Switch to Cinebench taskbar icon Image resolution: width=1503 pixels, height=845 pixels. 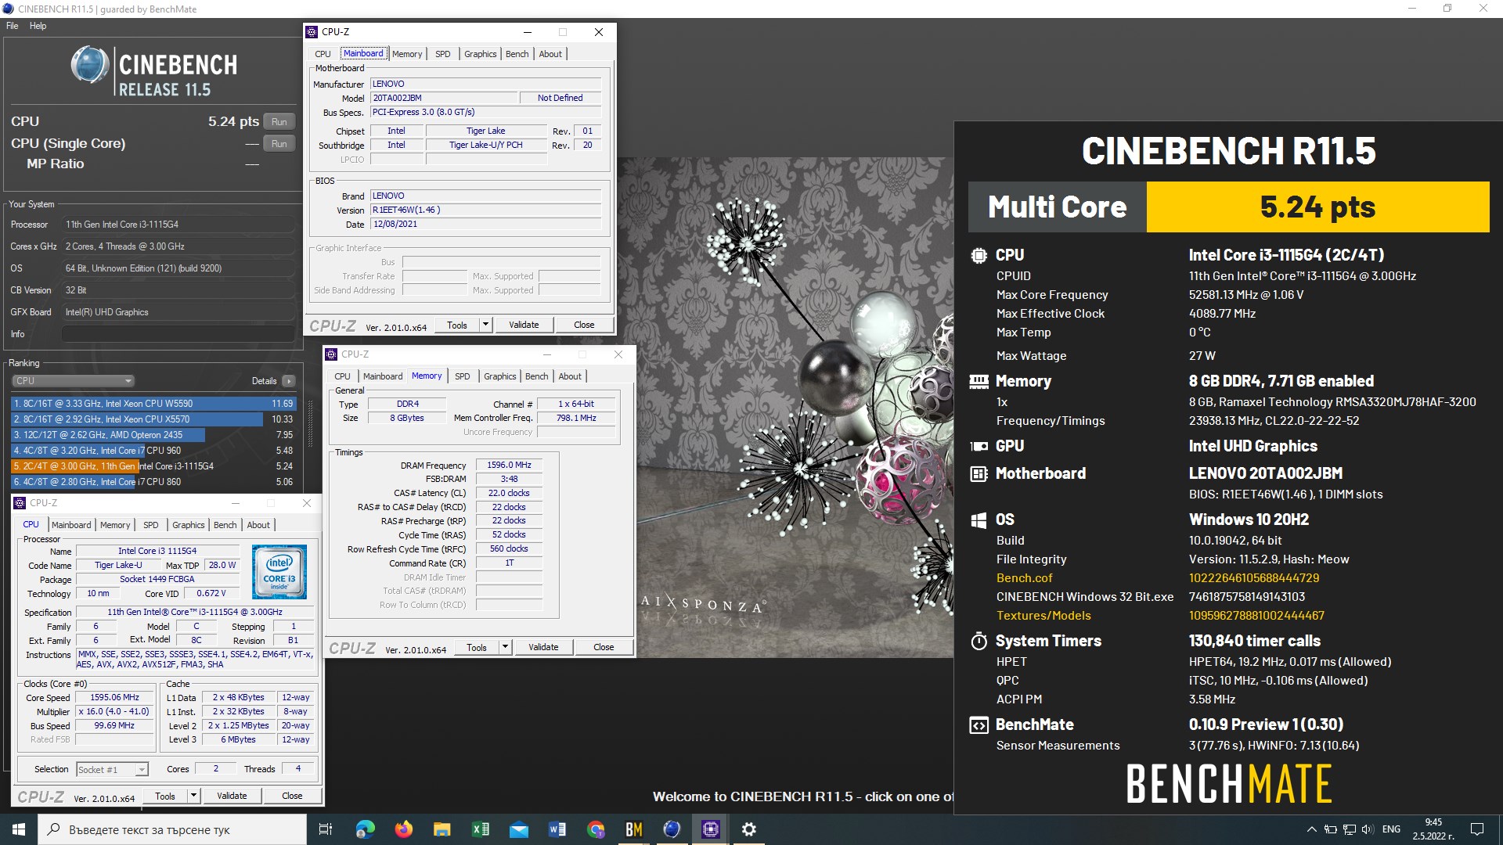point(672,829)
